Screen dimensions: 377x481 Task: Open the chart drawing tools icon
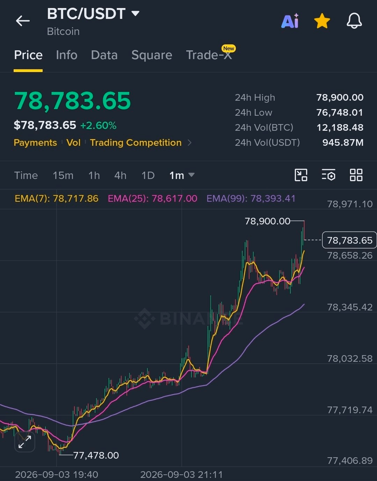(301, 175)
